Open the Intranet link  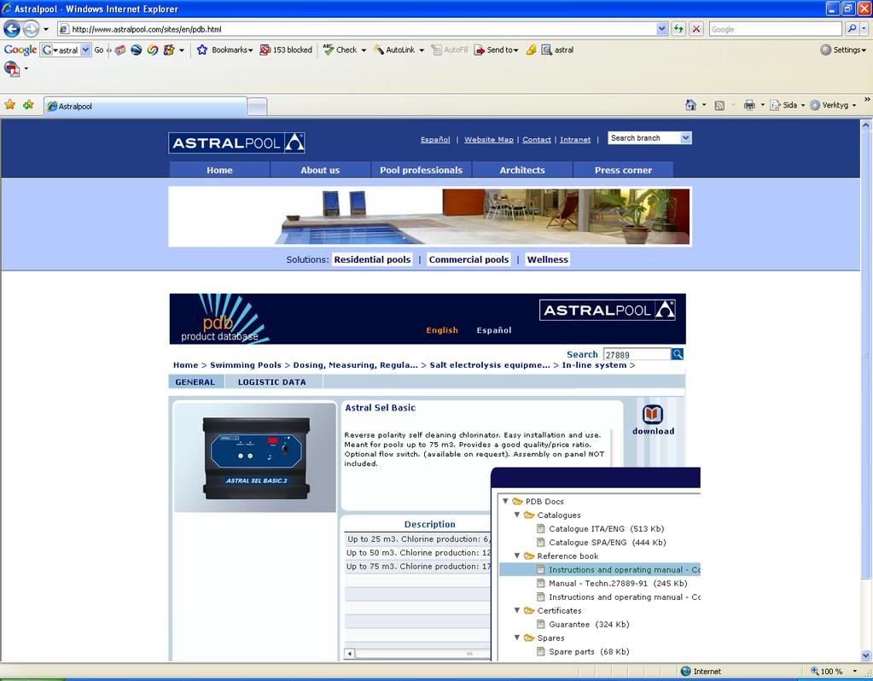click(x=575, y=140)
